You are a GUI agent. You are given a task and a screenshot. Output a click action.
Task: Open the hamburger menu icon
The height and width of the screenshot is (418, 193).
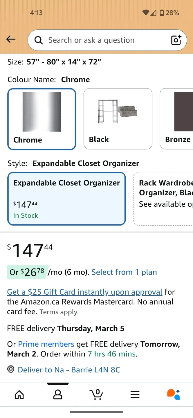135,394
